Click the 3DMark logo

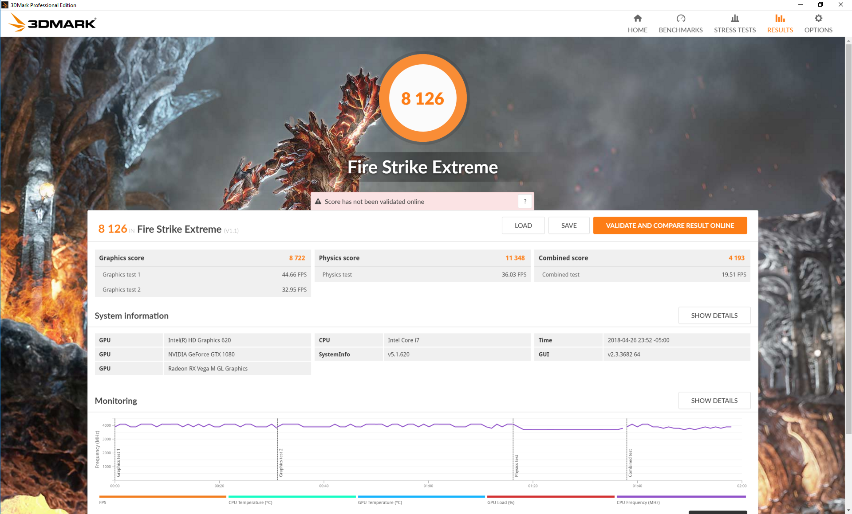pyautogui.click(x=52, y=23)
